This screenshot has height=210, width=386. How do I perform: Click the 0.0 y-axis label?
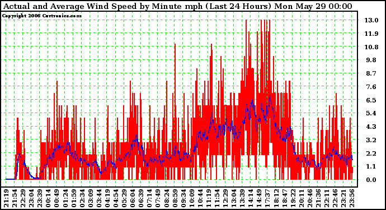click(x=371, y=180)
